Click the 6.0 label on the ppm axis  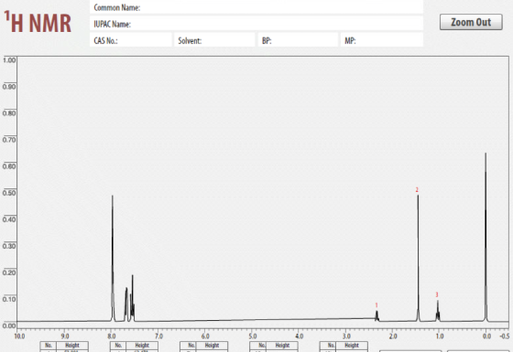(x=205, y=336)
